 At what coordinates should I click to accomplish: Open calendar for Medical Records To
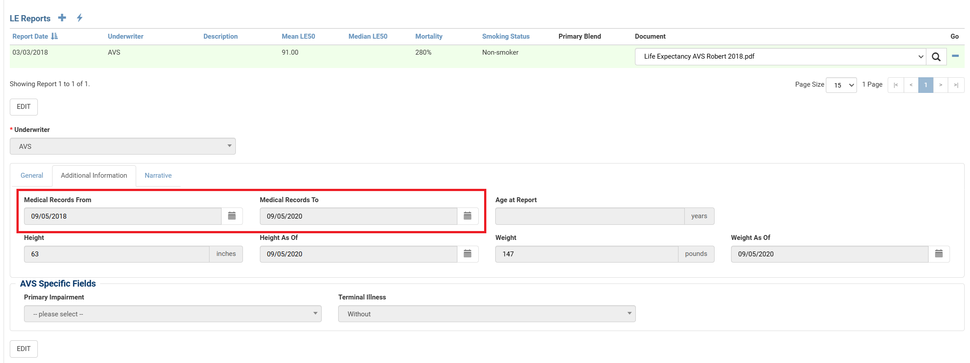pyautogui.click(x=467, y=216)
